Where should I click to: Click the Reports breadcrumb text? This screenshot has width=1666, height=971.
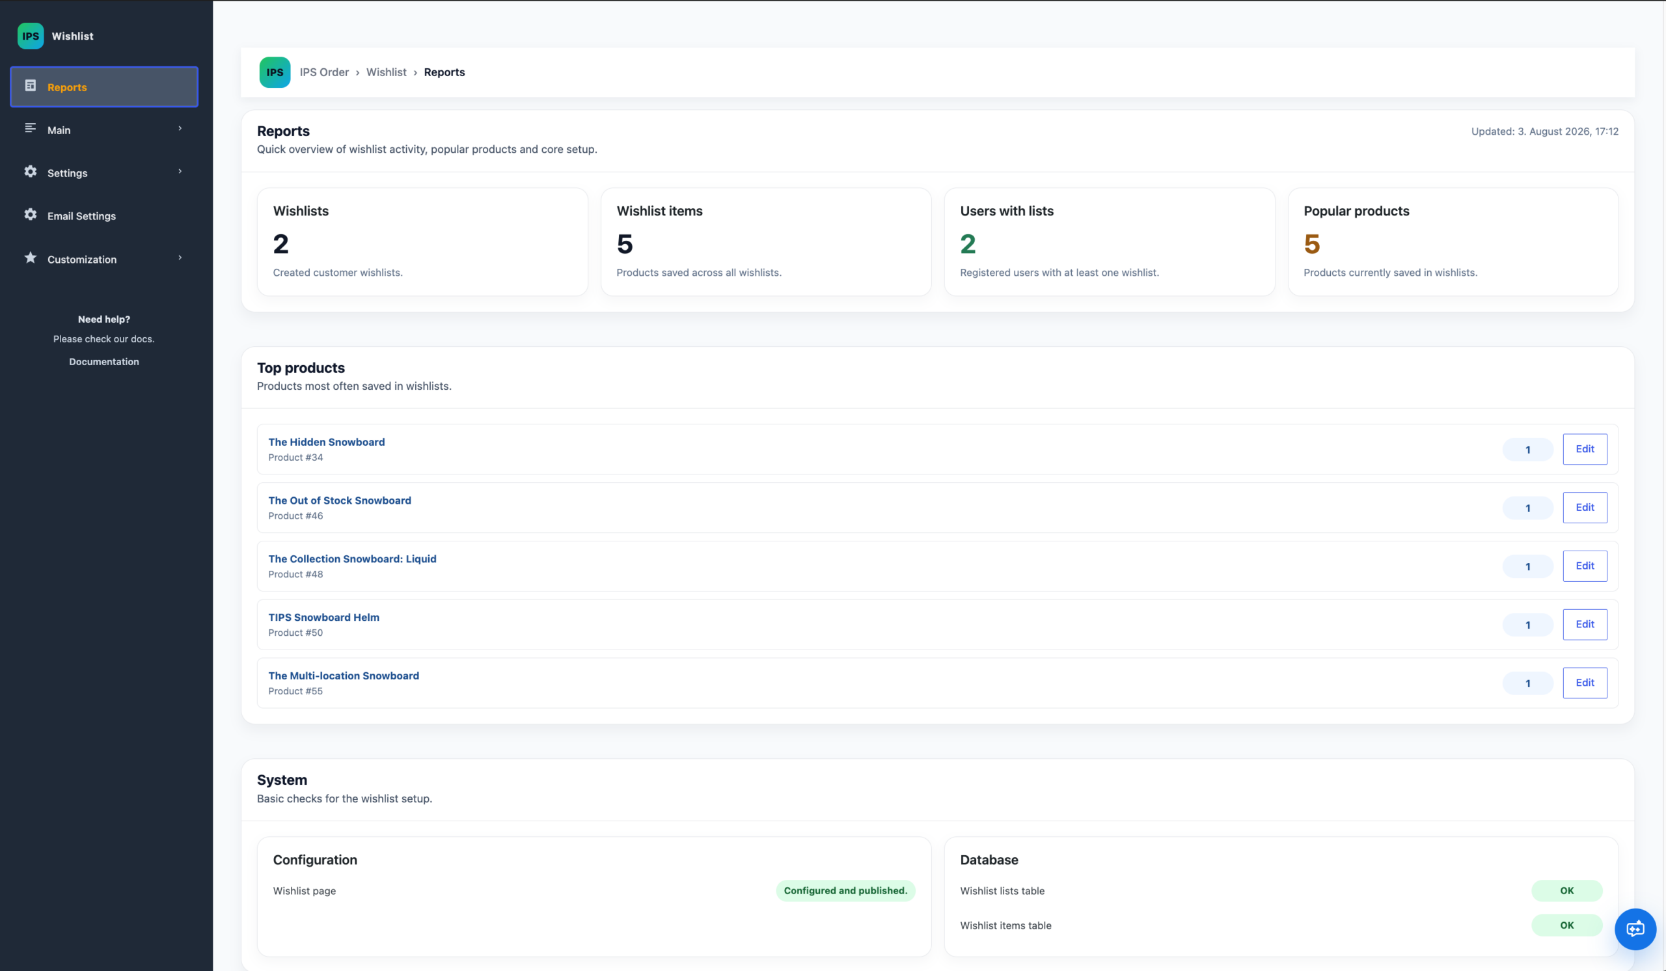pyautogui.click(x=444, y=72)
